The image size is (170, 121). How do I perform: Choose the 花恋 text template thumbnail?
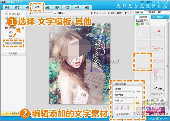tap(158, 33)
